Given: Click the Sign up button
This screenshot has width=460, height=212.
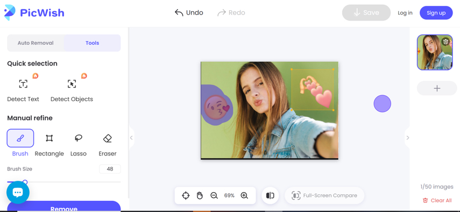Looking at the screenshot, I should tap(436, 13).
